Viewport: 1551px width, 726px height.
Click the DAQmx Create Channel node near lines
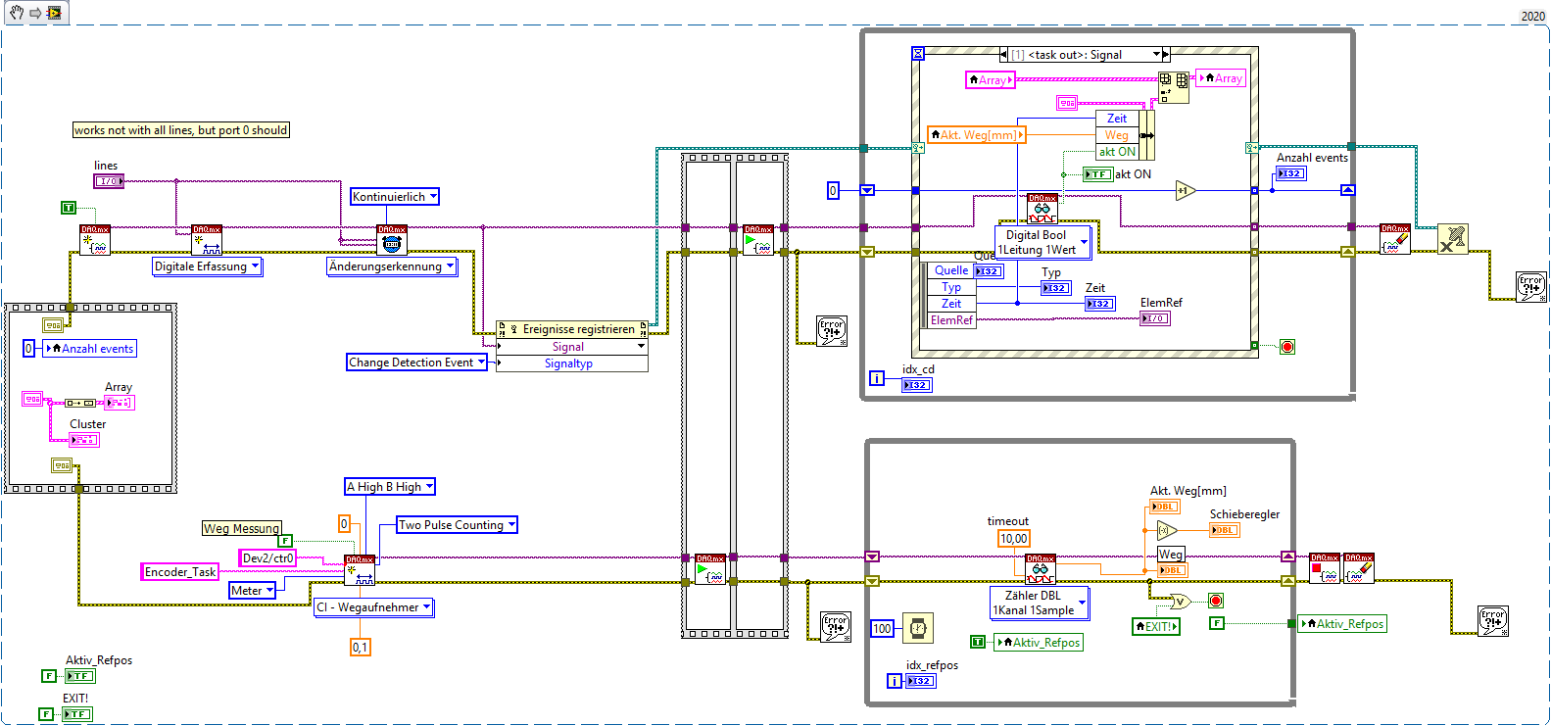tap(95, 240)
